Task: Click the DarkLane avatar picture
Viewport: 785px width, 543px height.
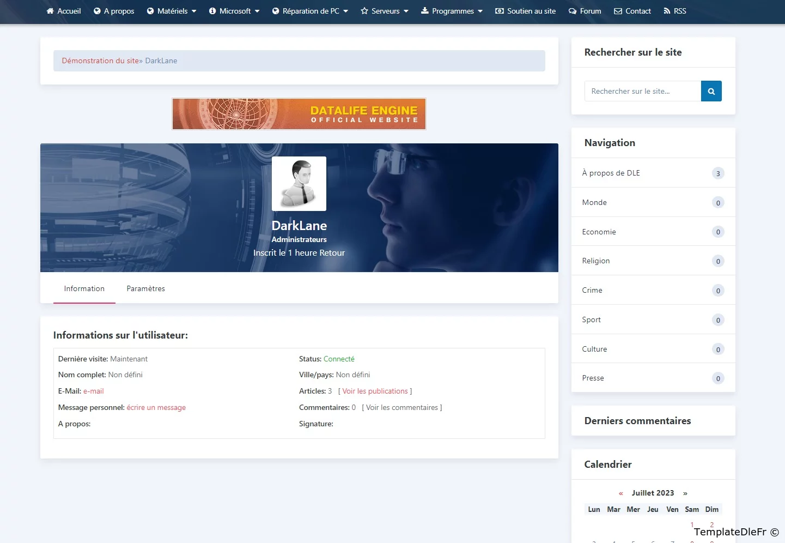Action: [299, 184]
